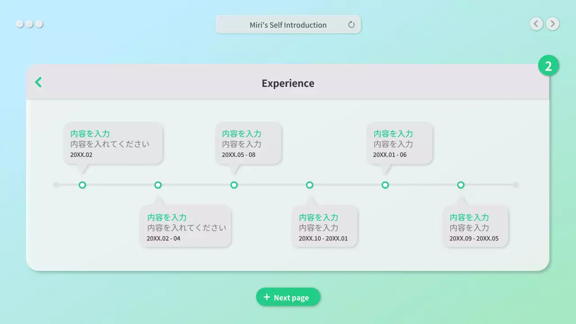Open the previous slide with the backward chevron

tap(536, 23)
